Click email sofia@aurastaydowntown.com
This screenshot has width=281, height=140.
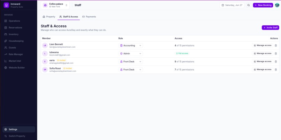click(x=63, y=71)
